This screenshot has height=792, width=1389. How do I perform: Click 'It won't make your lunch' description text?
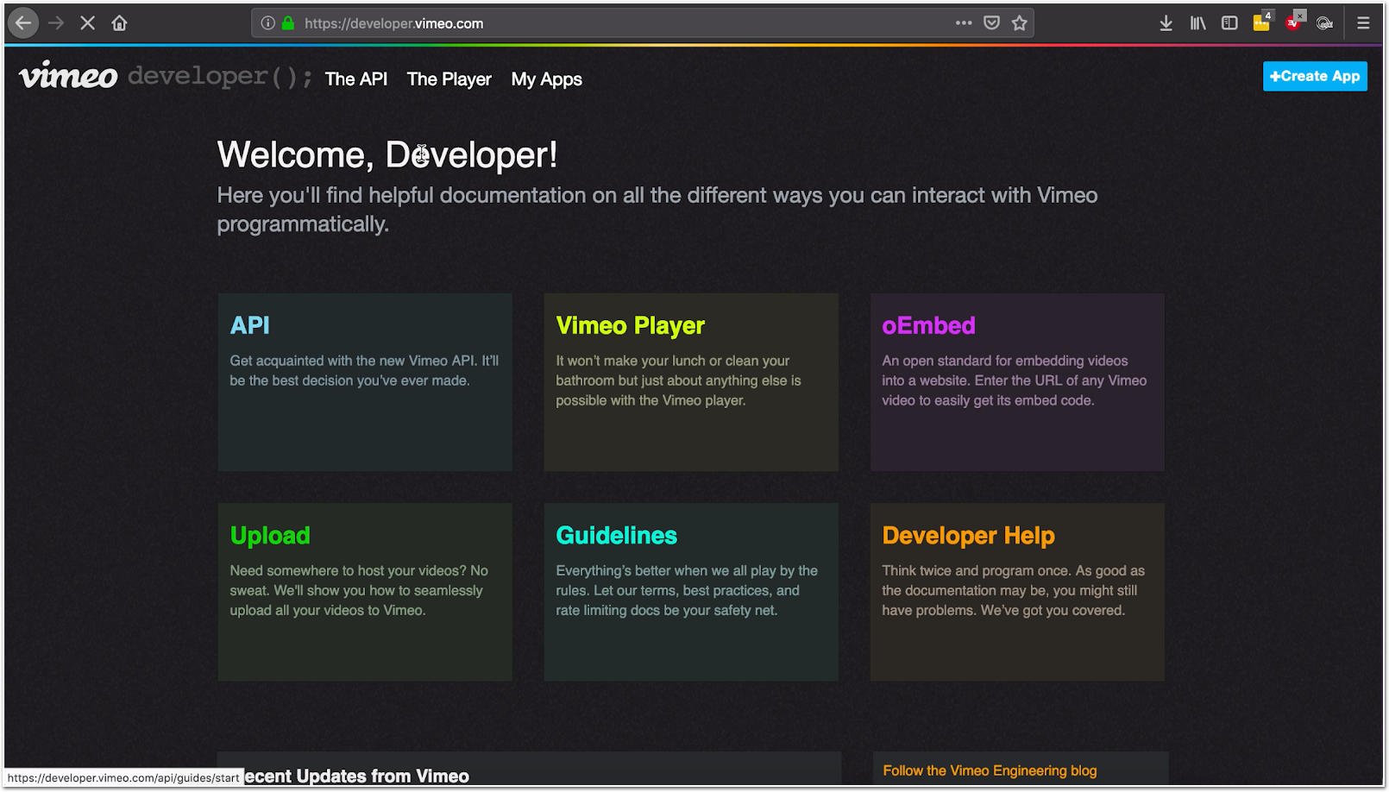(678, 380)
